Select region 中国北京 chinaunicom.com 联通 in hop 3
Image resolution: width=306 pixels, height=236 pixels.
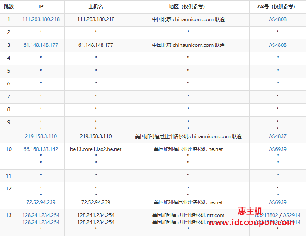(x=188, y=45)
